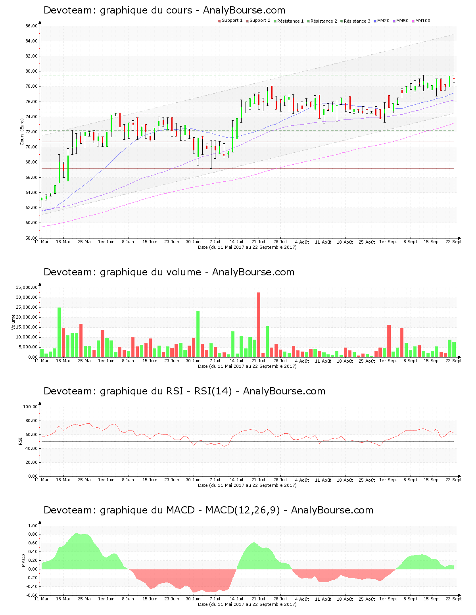This screenshot has height=615, width=476.
Task: Click the '66.00' price axis value
Action: click(32, 177)
